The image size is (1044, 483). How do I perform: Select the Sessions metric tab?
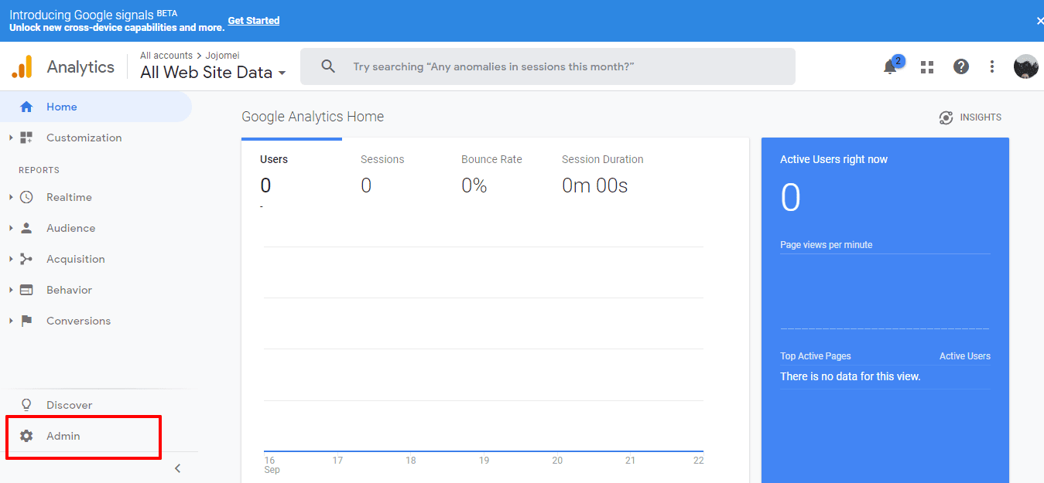[392, 177]
